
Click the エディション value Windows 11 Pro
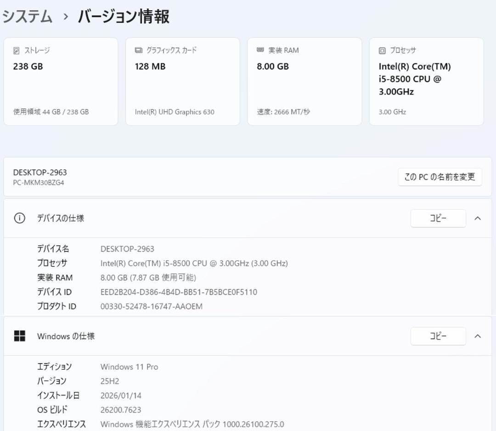point(129,367)
